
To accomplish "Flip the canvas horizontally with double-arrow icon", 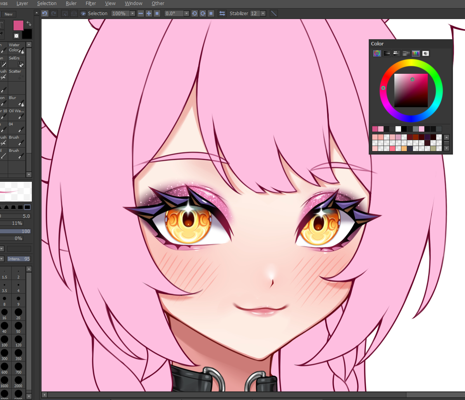I will [x=222, y=14].
